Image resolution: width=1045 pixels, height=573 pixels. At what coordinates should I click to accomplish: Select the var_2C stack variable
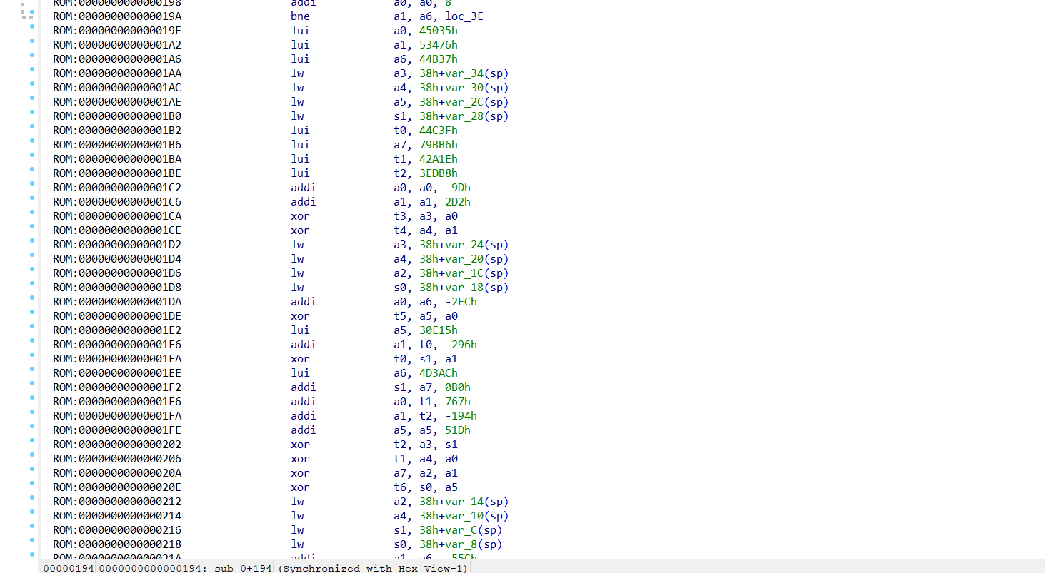464,102
